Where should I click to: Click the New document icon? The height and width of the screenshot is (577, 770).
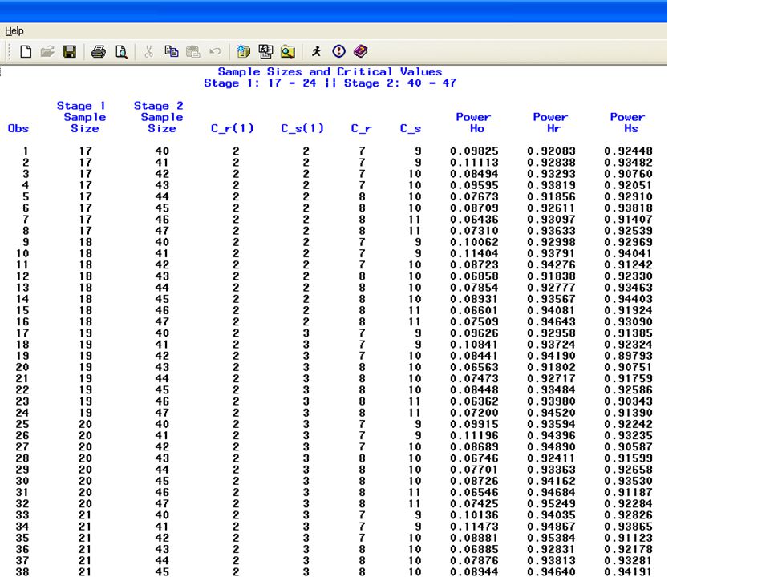(26, 51)
